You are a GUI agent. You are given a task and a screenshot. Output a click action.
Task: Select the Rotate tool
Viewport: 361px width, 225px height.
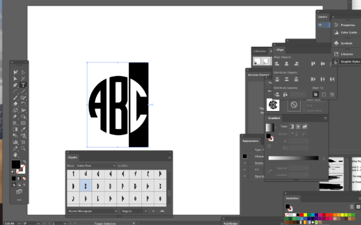(x=23, y=104)
